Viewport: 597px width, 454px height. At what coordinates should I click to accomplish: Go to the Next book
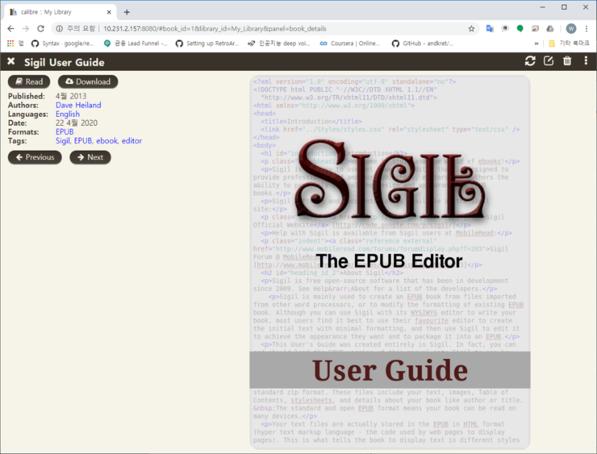click(90, 157)
